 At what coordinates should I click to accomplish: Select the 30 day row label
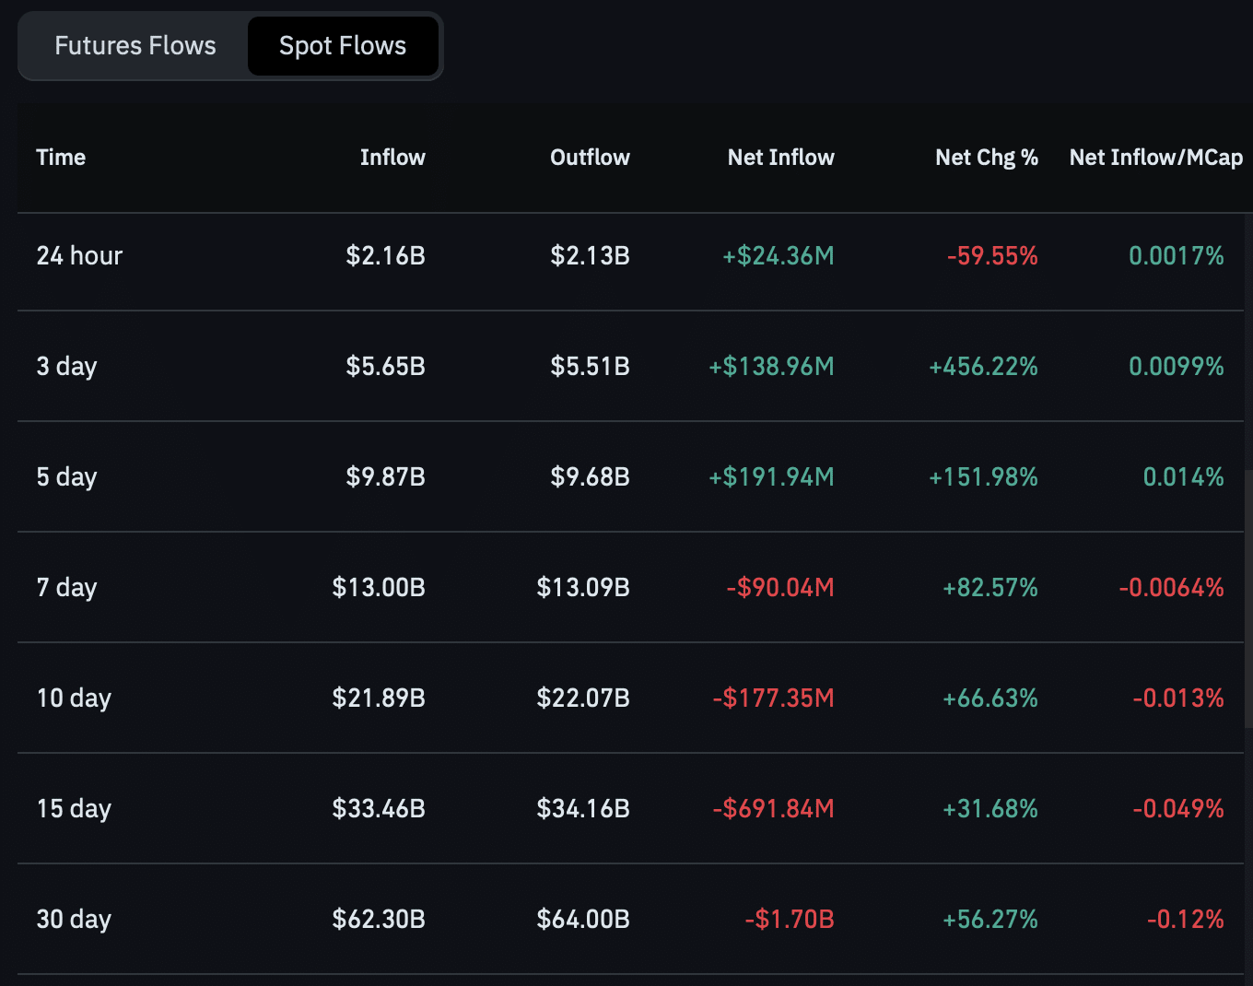click(x=74, y=920)
